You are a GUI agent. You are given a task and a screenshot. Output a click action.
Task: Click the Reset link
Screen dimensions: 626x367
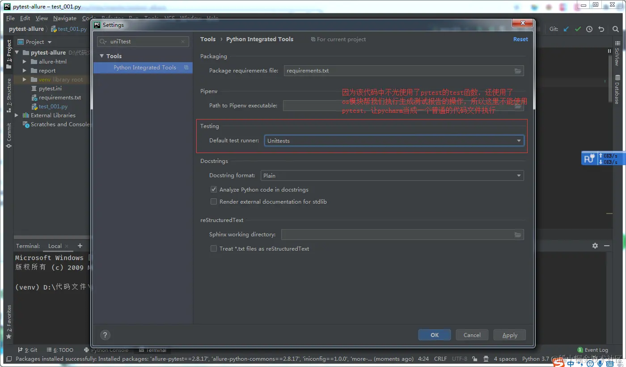click(x=520, y=39)
